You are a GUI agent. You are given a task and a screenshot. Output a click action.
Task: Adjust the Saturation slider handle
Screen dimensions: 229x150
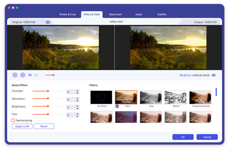48,99
